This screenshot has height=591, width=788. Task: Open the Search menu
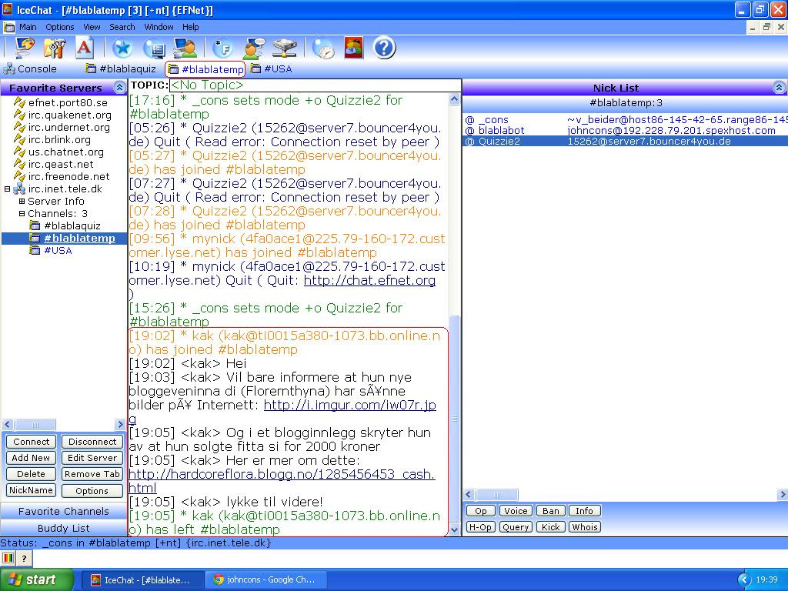click(x=122, y=27)
